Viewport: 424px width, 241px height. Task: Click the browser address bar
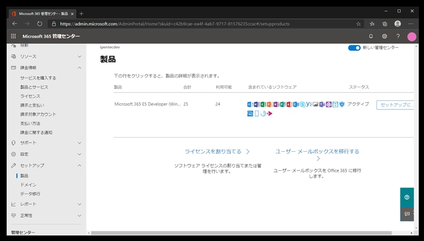(204, 24)
